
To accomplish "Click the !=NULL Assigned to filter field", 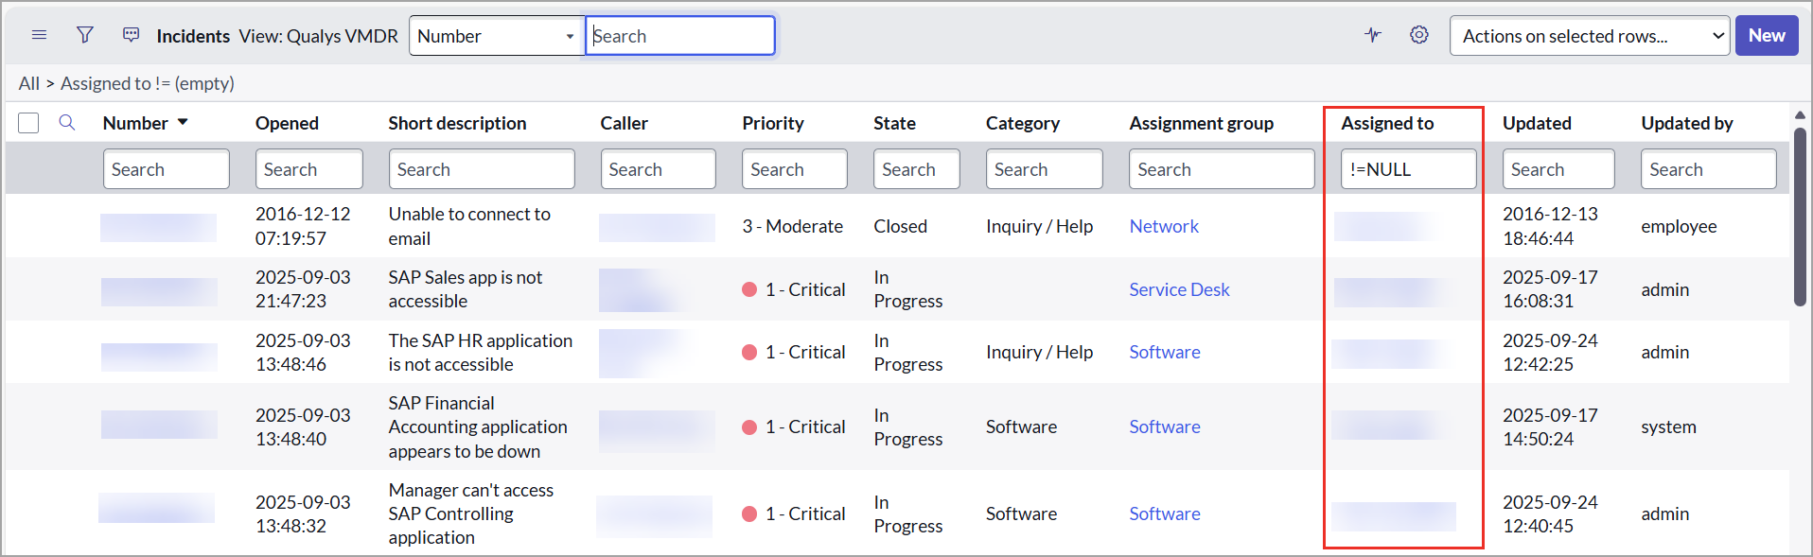I will tap(1408, 169).
